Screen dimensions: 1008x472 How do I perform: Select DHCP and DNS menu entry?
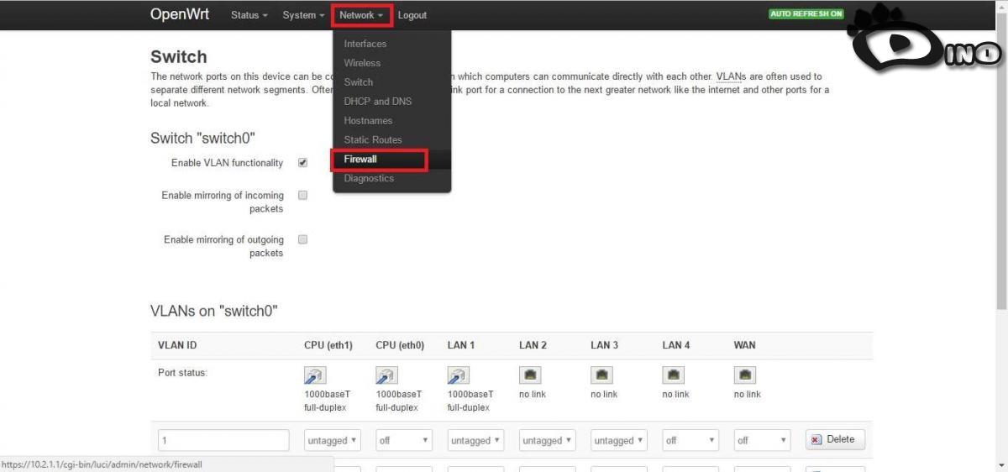point(378,102)
